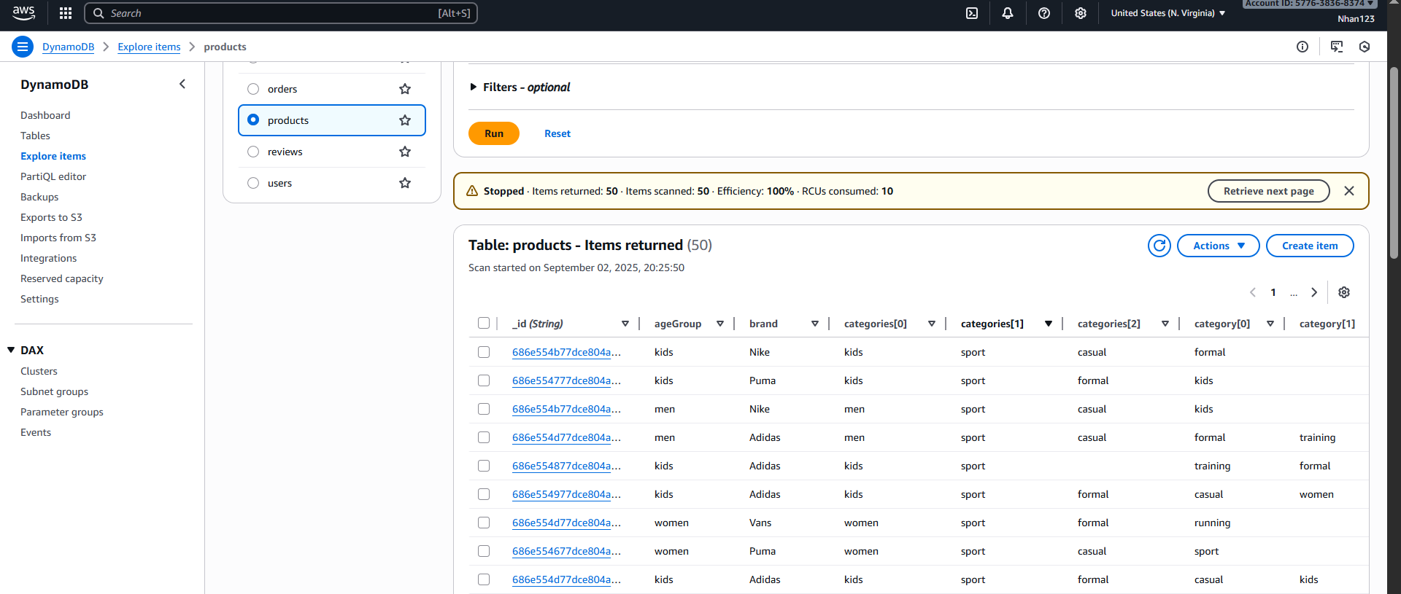Open AWS CloudShell from the top bar
1401x594 pixels.
pyautogui.click(x=972, y=13)
